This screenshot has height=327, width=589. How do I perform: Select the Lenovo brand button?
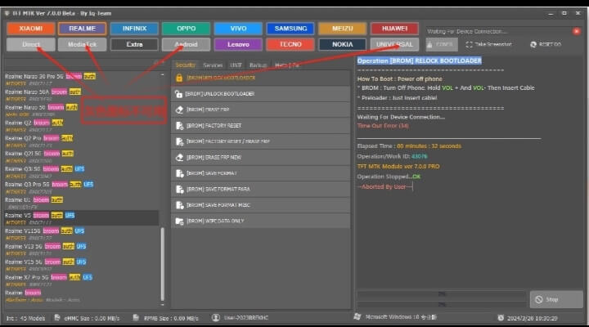tap(238, 44)
